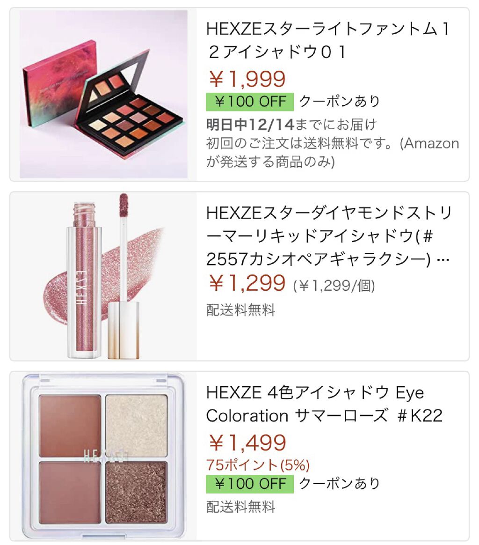Select the ¥1,999 price
The height and width of the screenshot is (545, 479).
(x=247, y=79)
